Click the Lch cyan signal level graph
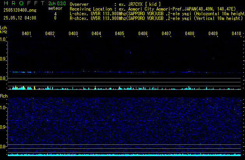This screenshot has width=245, height=160. [x=124, y=88]
